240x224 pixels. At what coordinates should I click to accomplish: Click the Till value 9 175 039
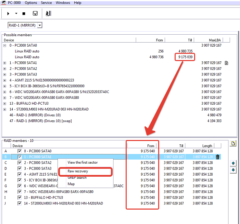click(x=185, y=57)
